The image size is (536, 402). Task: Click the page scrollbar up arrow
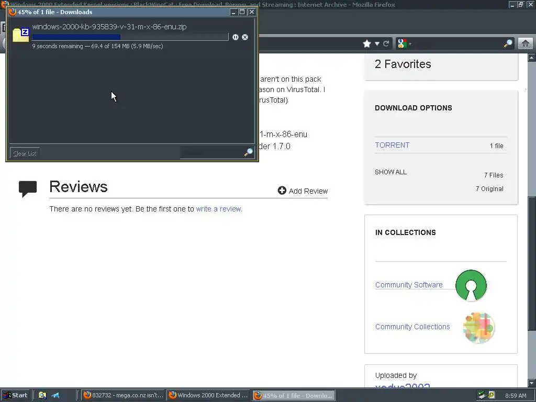coord(531,58)
